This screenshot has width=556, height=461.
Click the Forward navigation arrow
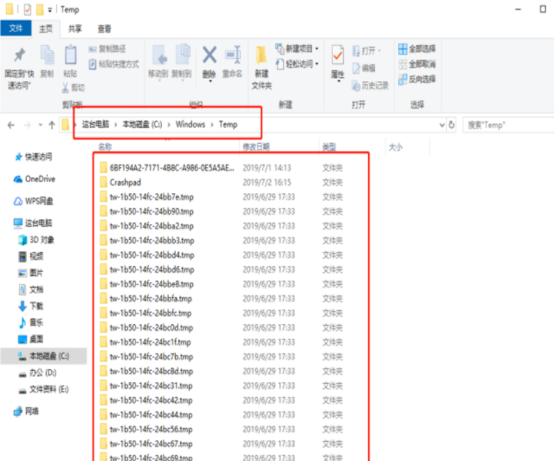(28, 125)
